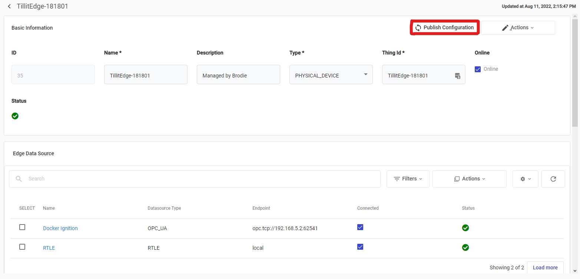This screenshot has height=279, width=580.
Task: Click into the Description input field
Action: tap(238, 75)
